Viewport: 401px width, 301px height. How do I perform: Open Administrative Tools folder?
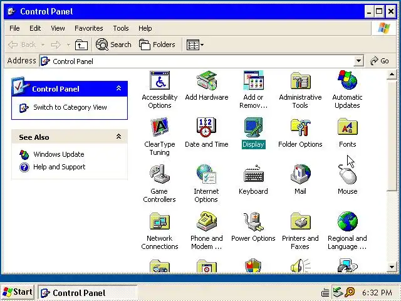click(x=300, y=90)
